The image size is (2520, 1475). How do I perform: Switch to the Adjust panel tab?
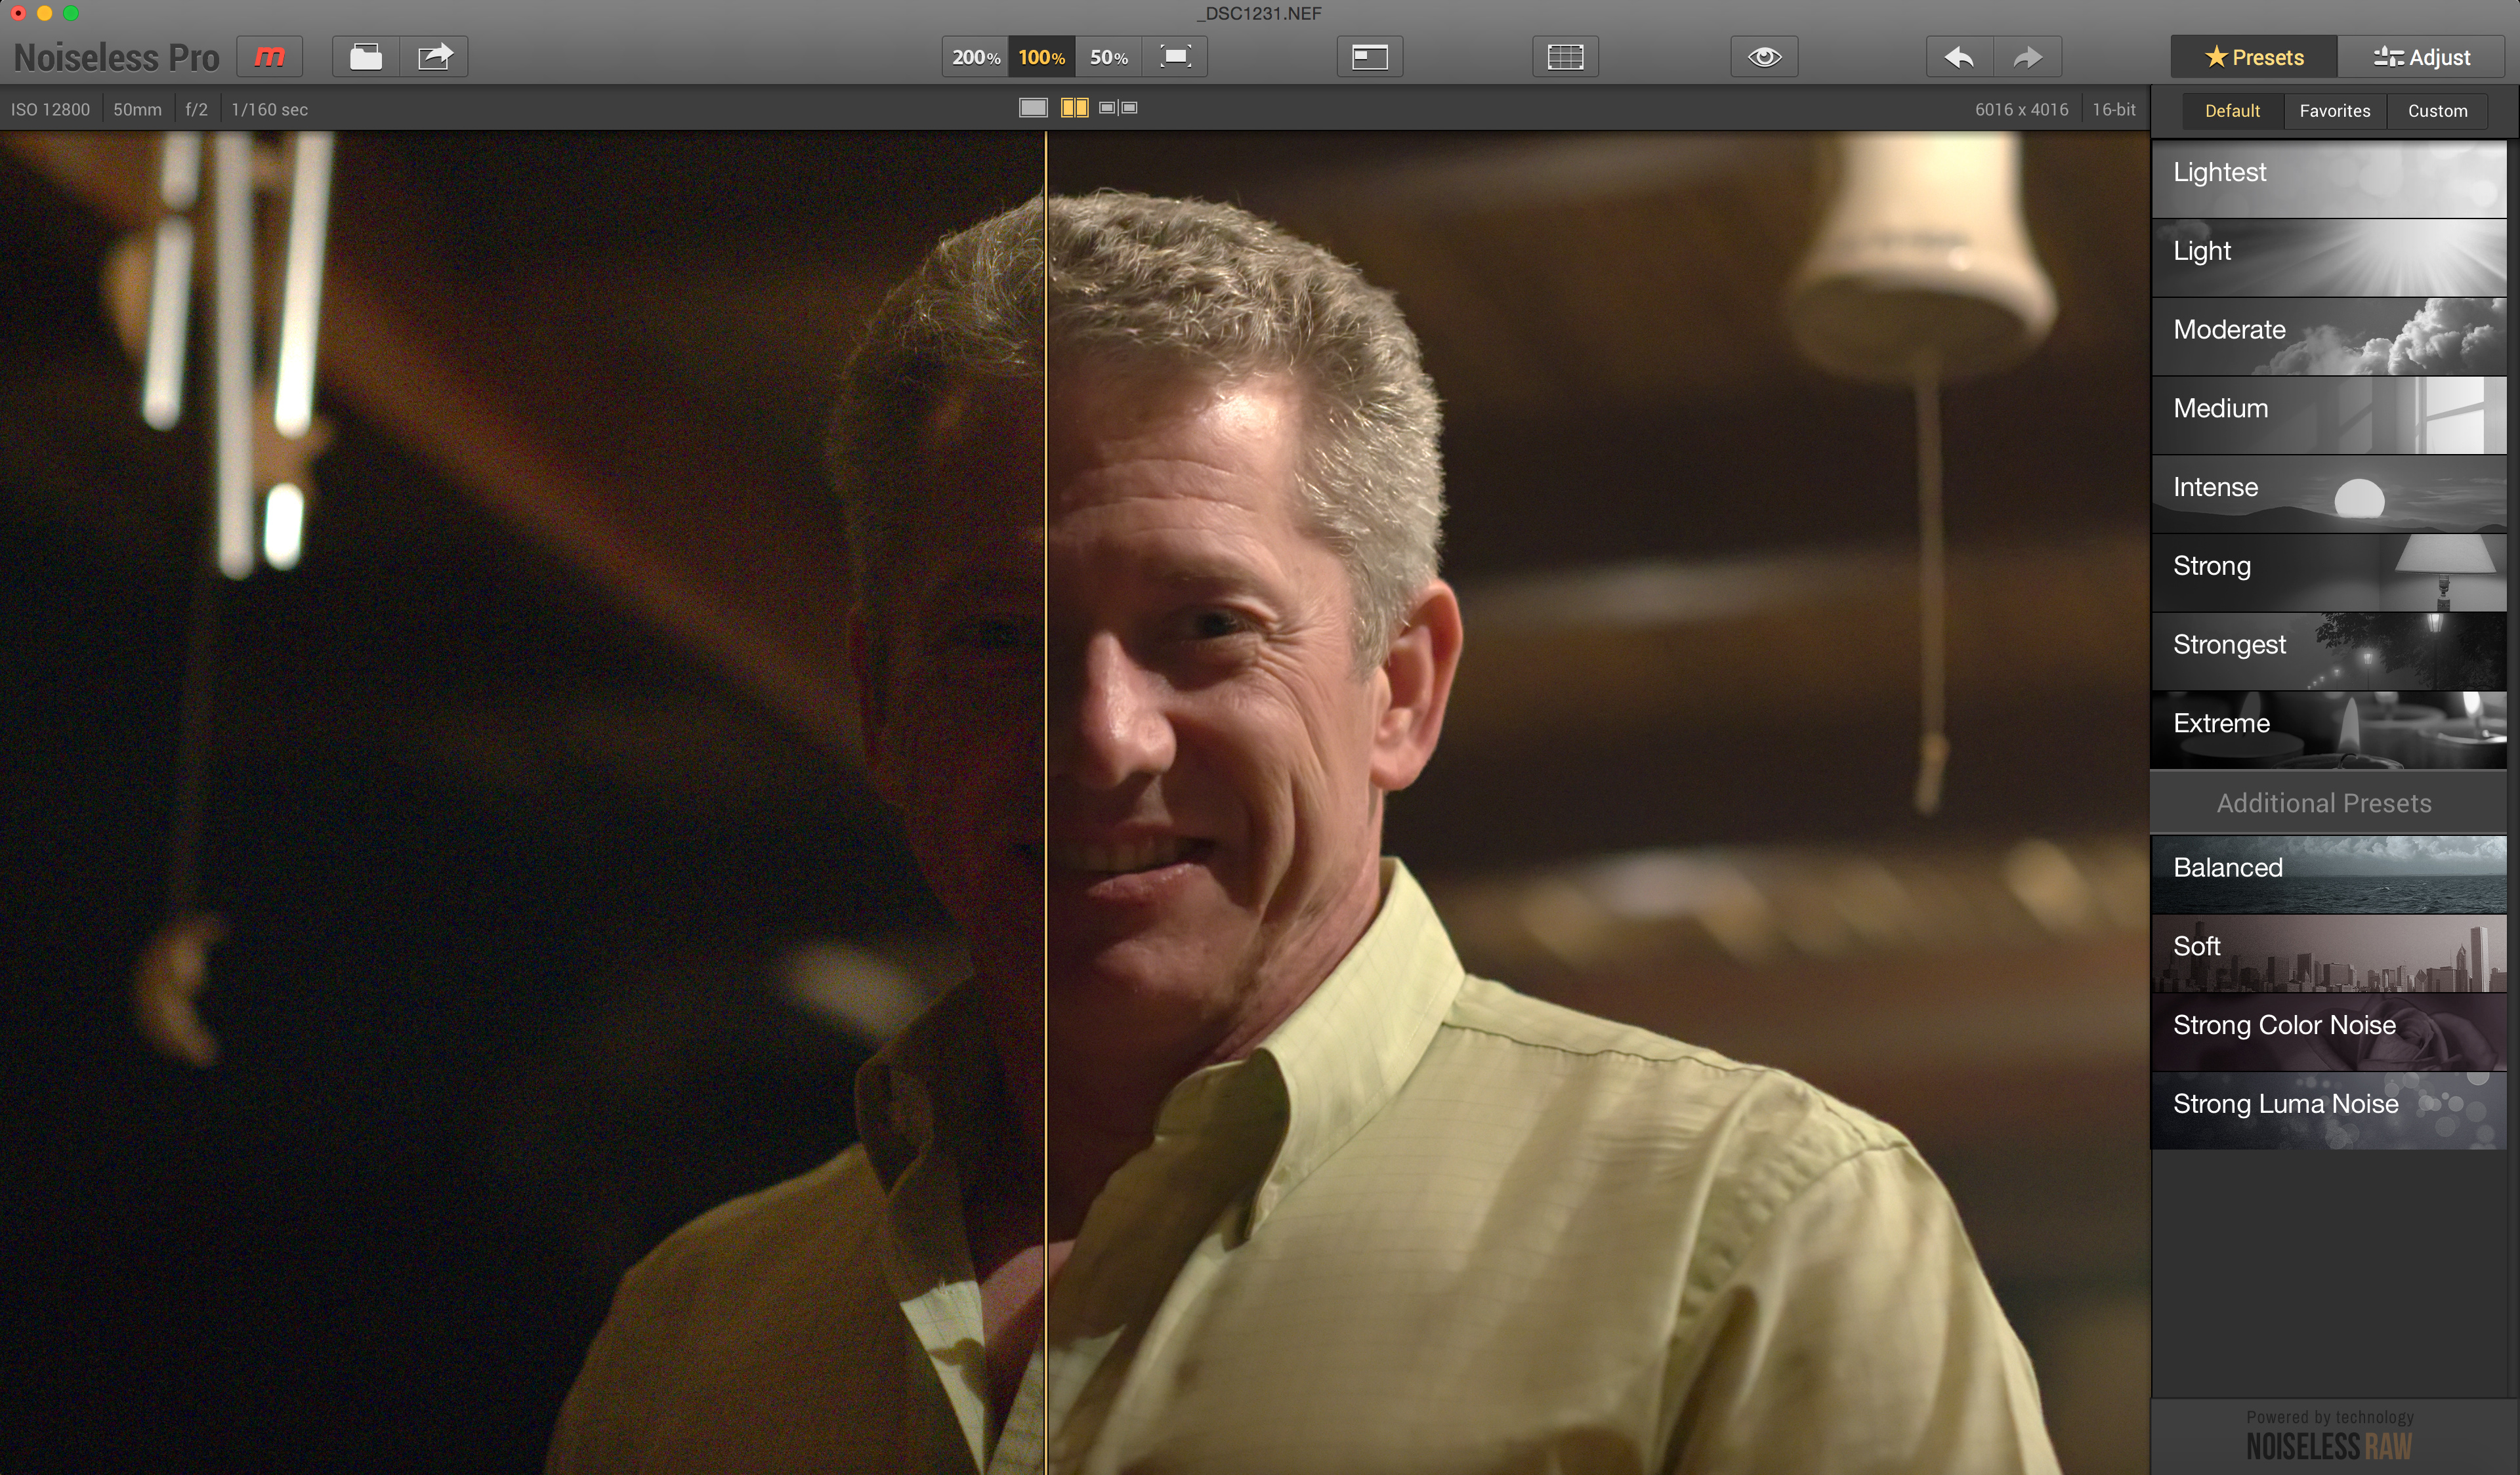[x=2422, y=57]
